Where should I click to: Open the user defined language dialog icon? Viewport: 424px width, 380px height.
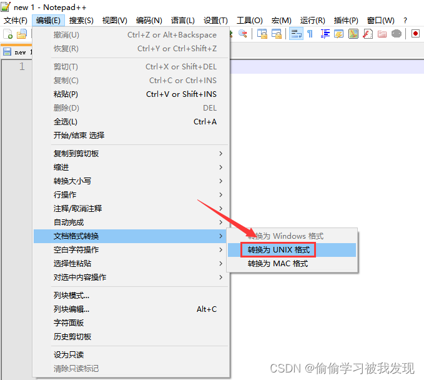pyautogui.click(x=339, y=34)
